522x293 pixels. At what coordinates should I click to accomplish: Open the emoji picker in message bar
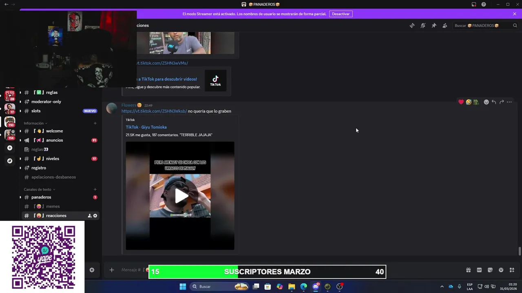click(x=501, y=270)
